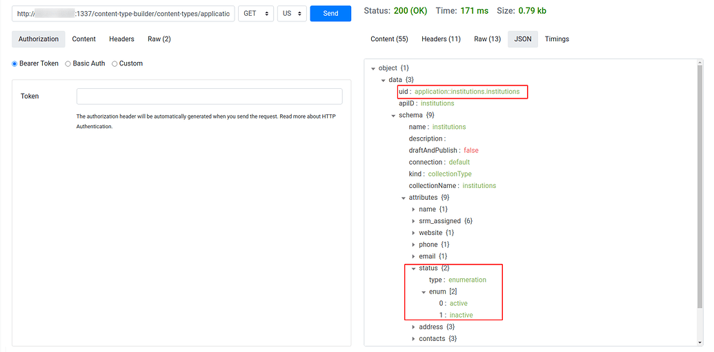Click the type value enumeration
The width and height of the screenshot is (714, 352).
(467, 280)
